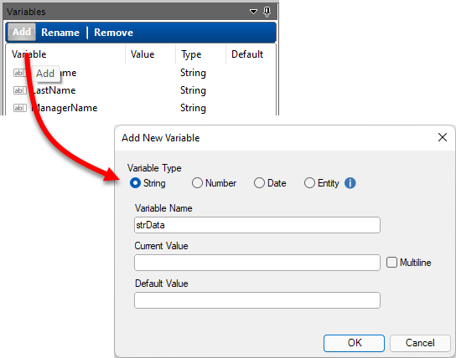Click Remove in the Variables toolbar

(x=113, y=33)
